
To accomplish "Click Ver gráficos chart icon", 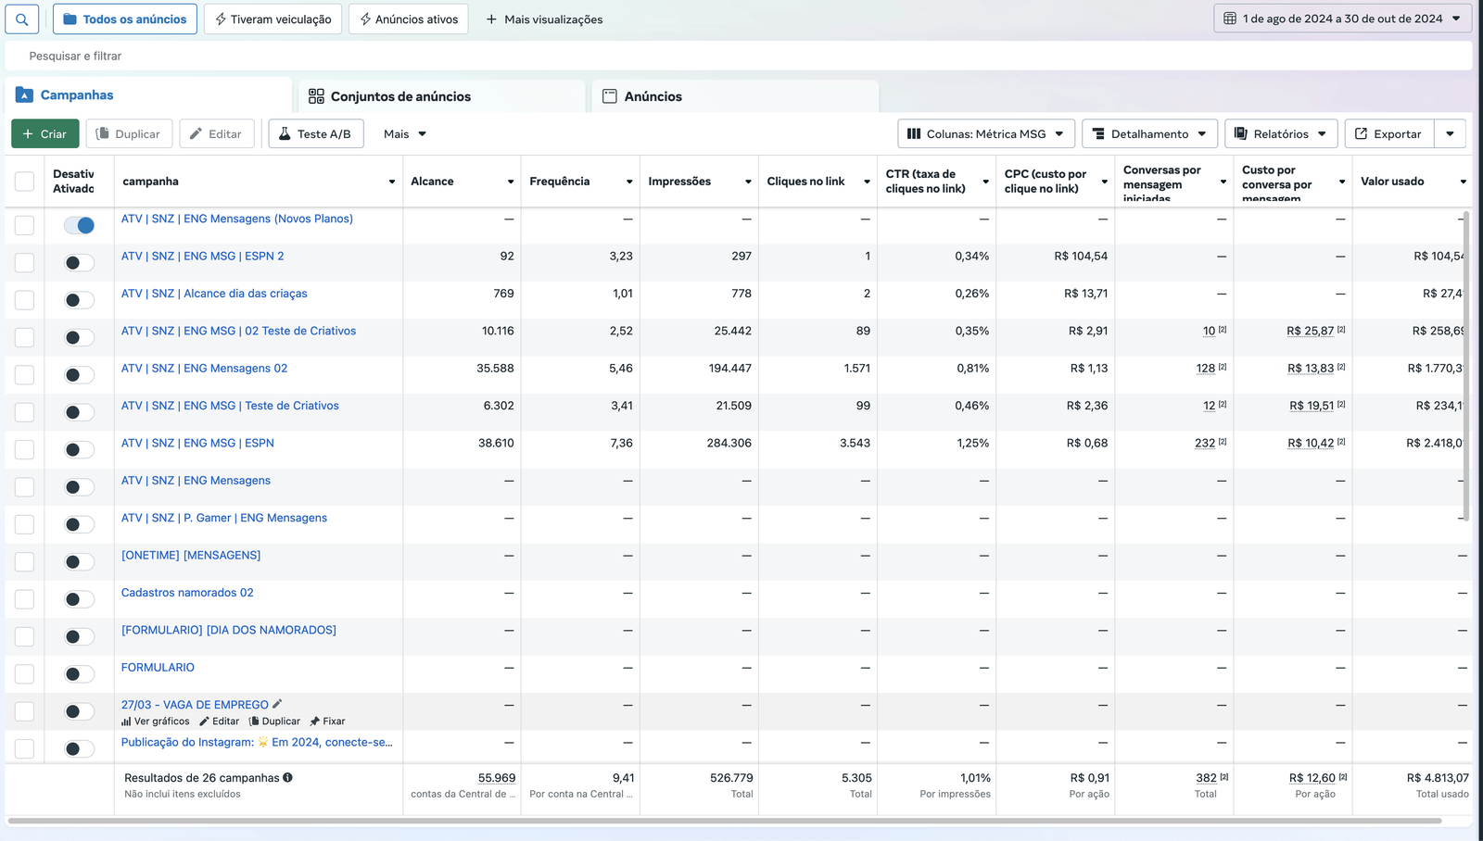I will click(126, 722).
